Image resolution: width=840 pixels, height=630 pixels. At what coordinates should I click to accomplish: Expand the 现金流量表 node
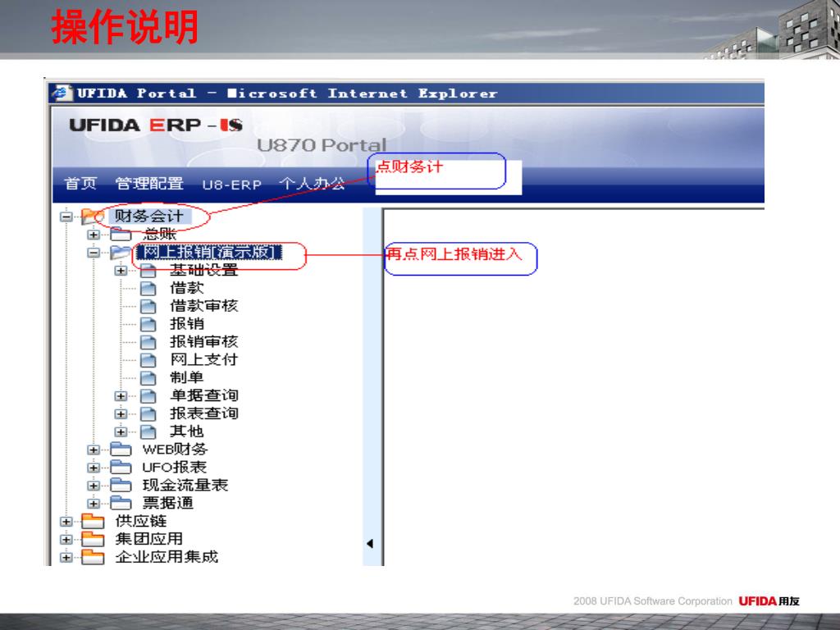tap(94, 486)
